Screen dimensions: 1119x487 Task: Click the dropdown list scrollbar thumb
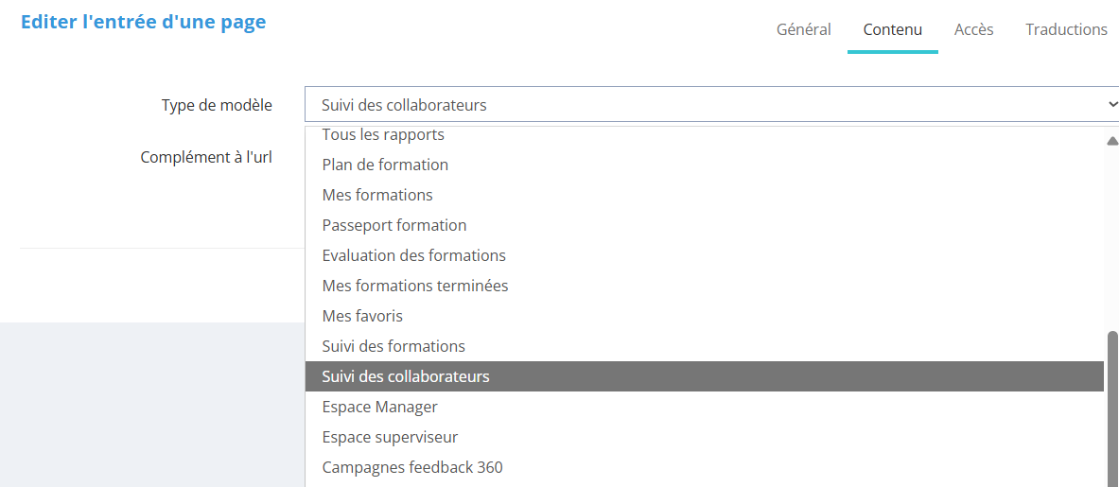[x=1112, y=407]
